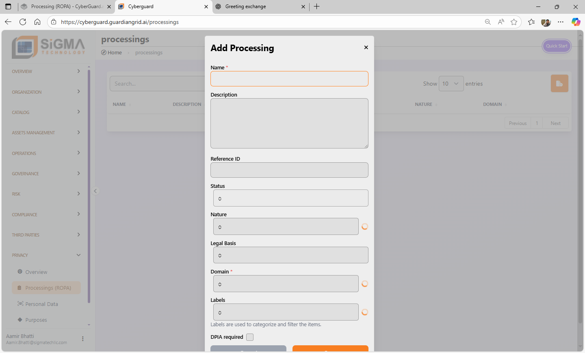Click the Personal Data sidebar icon
The image size is (585, 353).
(x=20, y=304)
